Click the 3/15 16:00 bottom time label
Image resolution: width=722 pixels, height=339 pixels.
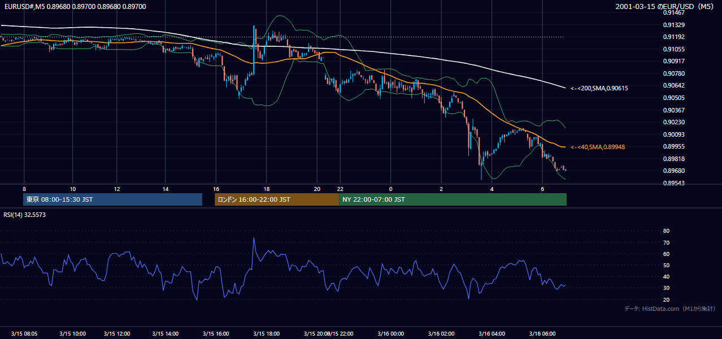[x=215, y=334]
